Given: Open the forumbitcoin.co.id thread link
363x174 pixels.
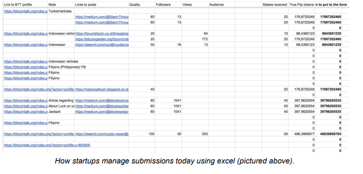Looking at the screenshot, I should (x=102, y=34).
